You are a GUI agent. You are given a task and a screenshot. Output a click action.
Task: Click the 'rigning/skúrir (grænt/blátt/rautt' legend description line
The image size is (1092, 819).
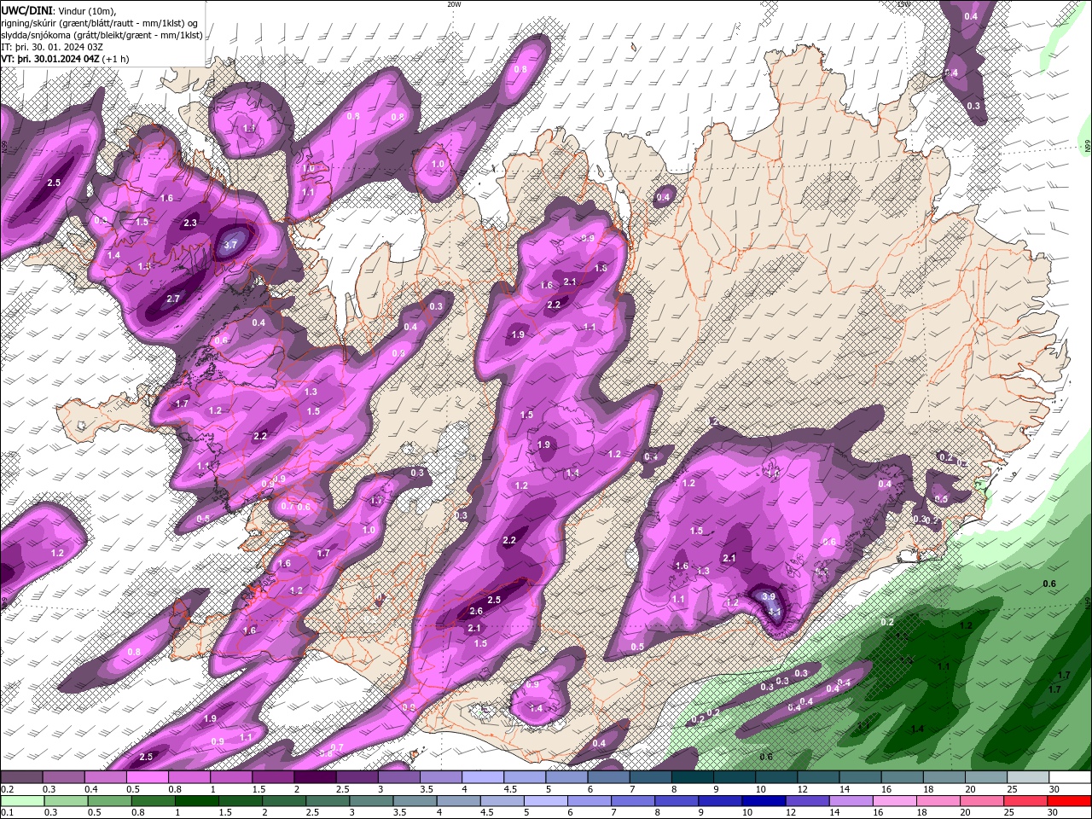[x=101, y=22]
